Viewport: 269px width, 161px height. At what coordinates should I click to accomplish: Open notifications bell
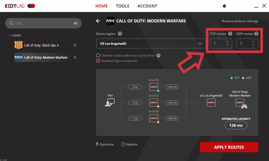tap(224, 6)
